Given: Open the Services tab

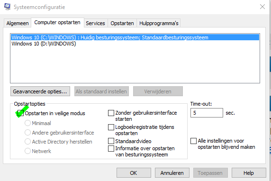Looking at the screenshot, I should pyautogui.click(x=95, y=23).
